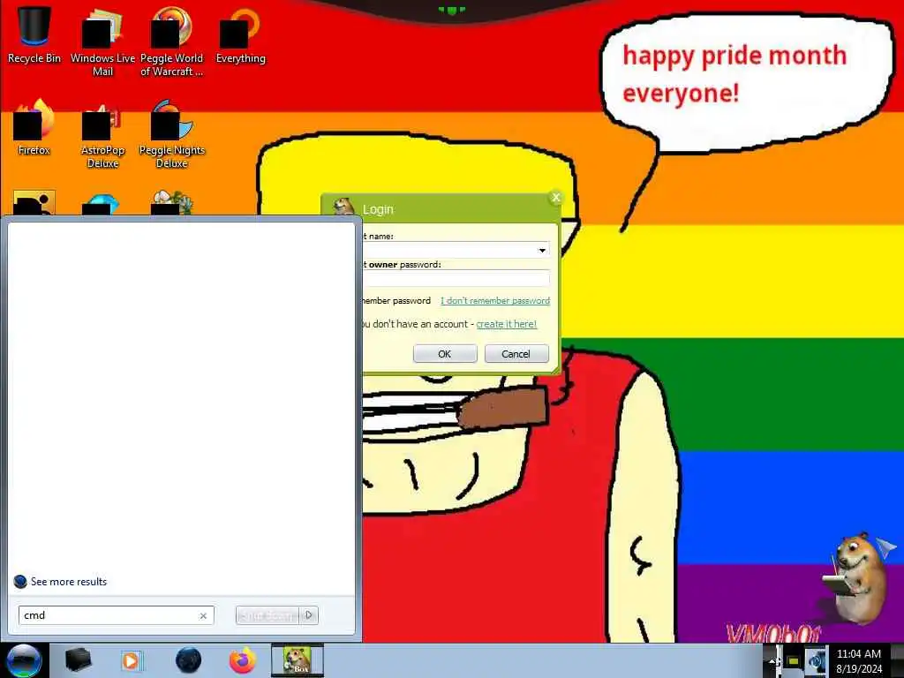Click create it here! link

tap(506, 324)
